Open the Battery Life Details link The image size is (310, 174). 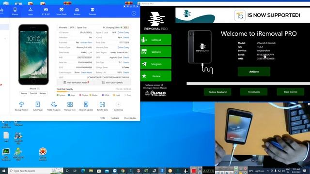point(126,72)
